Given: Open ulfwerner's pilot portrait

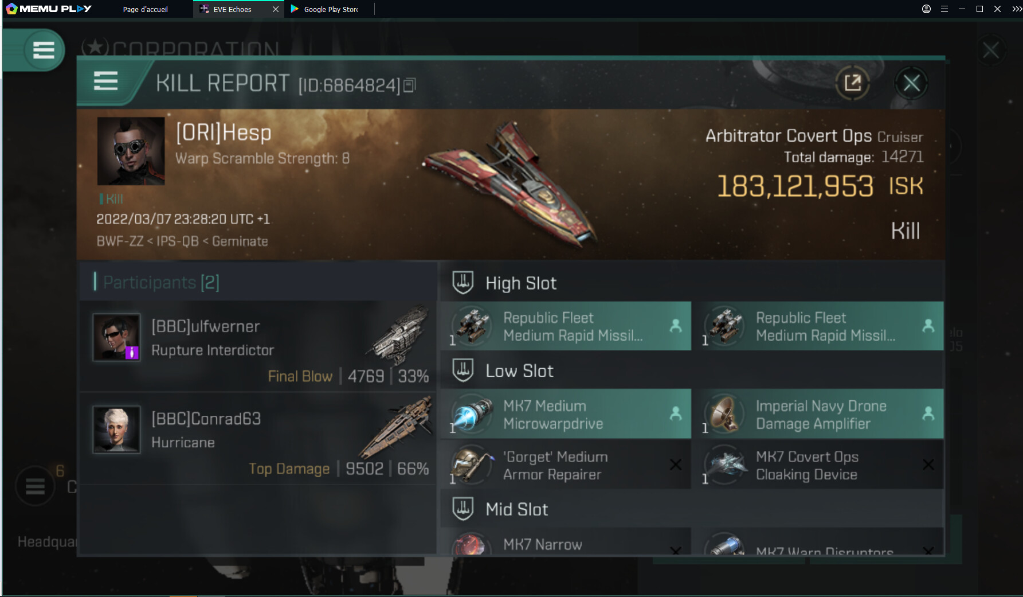Looking at the screenshot, I should click(x=117, y=337).
